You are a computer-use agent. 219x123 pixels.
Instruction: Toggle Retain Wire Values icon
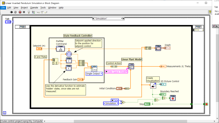tap(33, 12)
